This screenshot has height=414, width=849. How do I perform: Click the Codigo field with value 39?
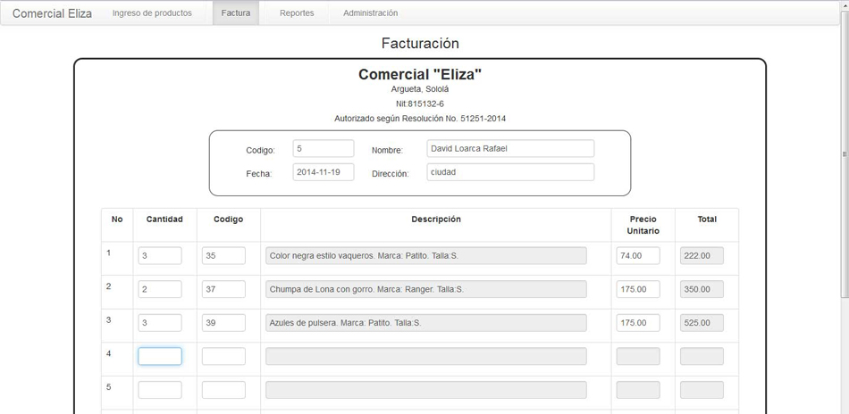tap(223, 323)
